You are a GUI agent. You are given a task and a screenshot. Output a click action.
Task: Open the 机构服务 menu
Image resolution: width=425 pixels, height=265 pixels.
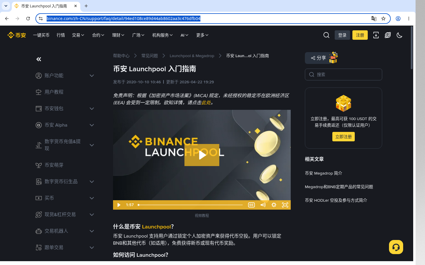pyautogui.click(x=163, y=35)
